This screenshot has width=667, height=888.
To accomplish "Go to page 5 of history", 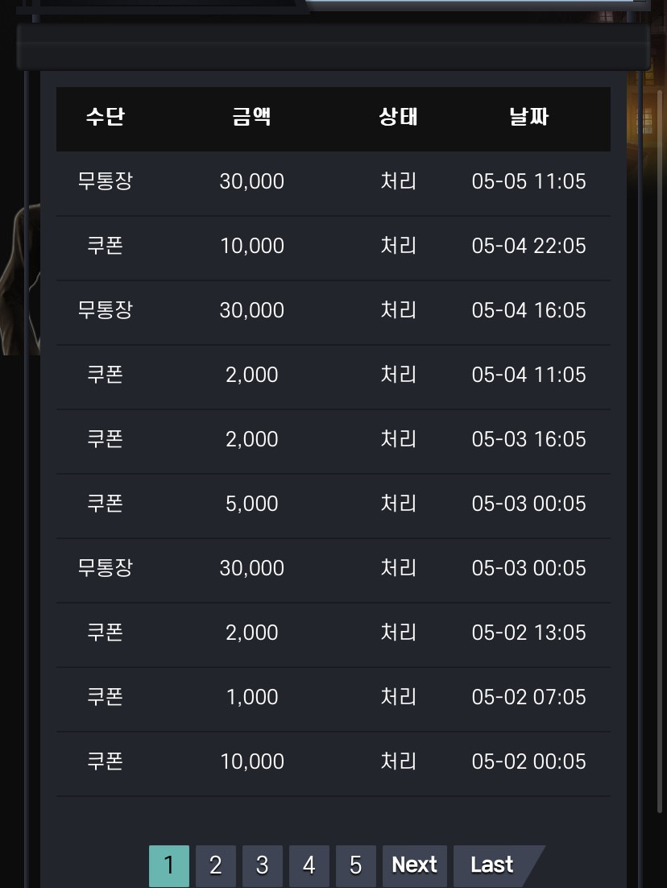I will [x=355, y=865].
